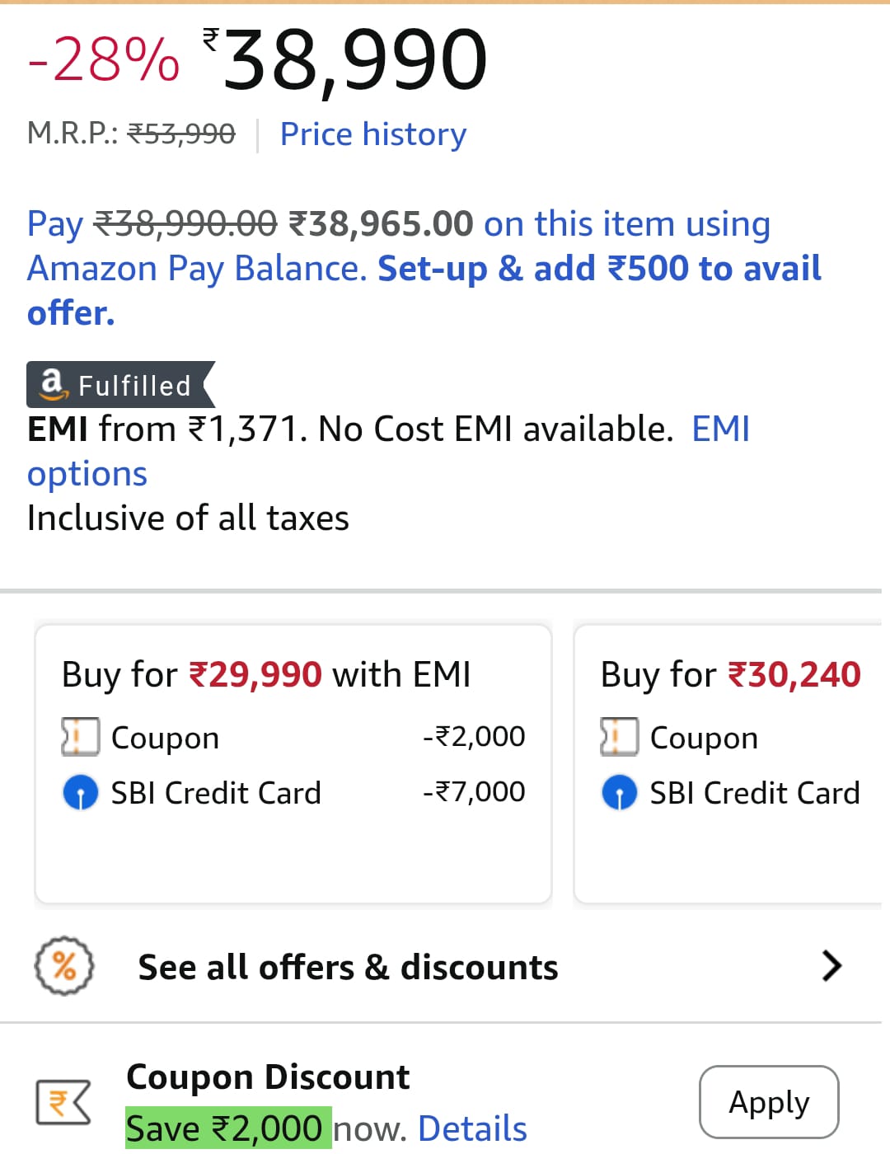This screenshot has height=1154, width=890.
Task: Expand See all offers & discounts via the chevron
Action: (x=831, y=967)
